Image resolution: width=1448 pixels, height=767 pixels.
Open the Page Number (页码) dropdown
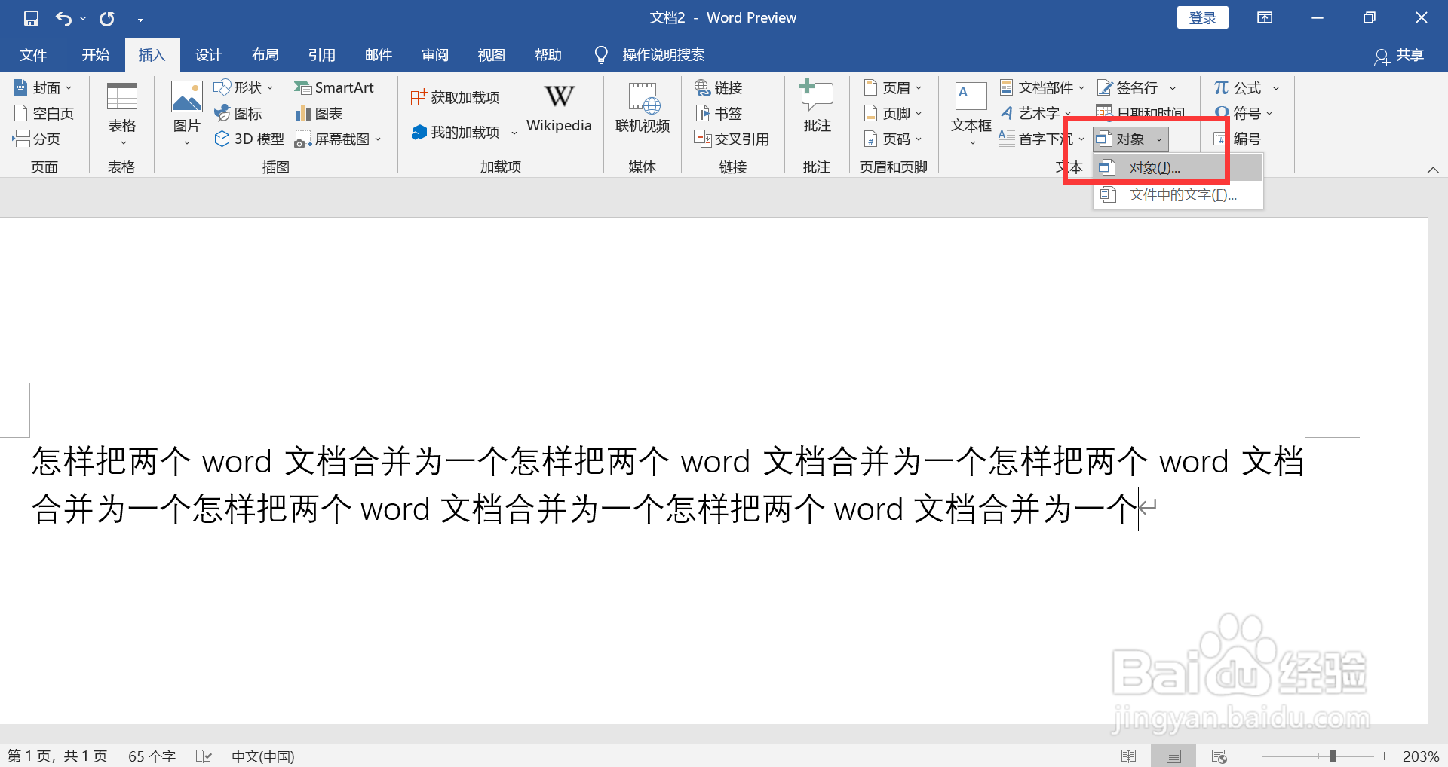892,139
